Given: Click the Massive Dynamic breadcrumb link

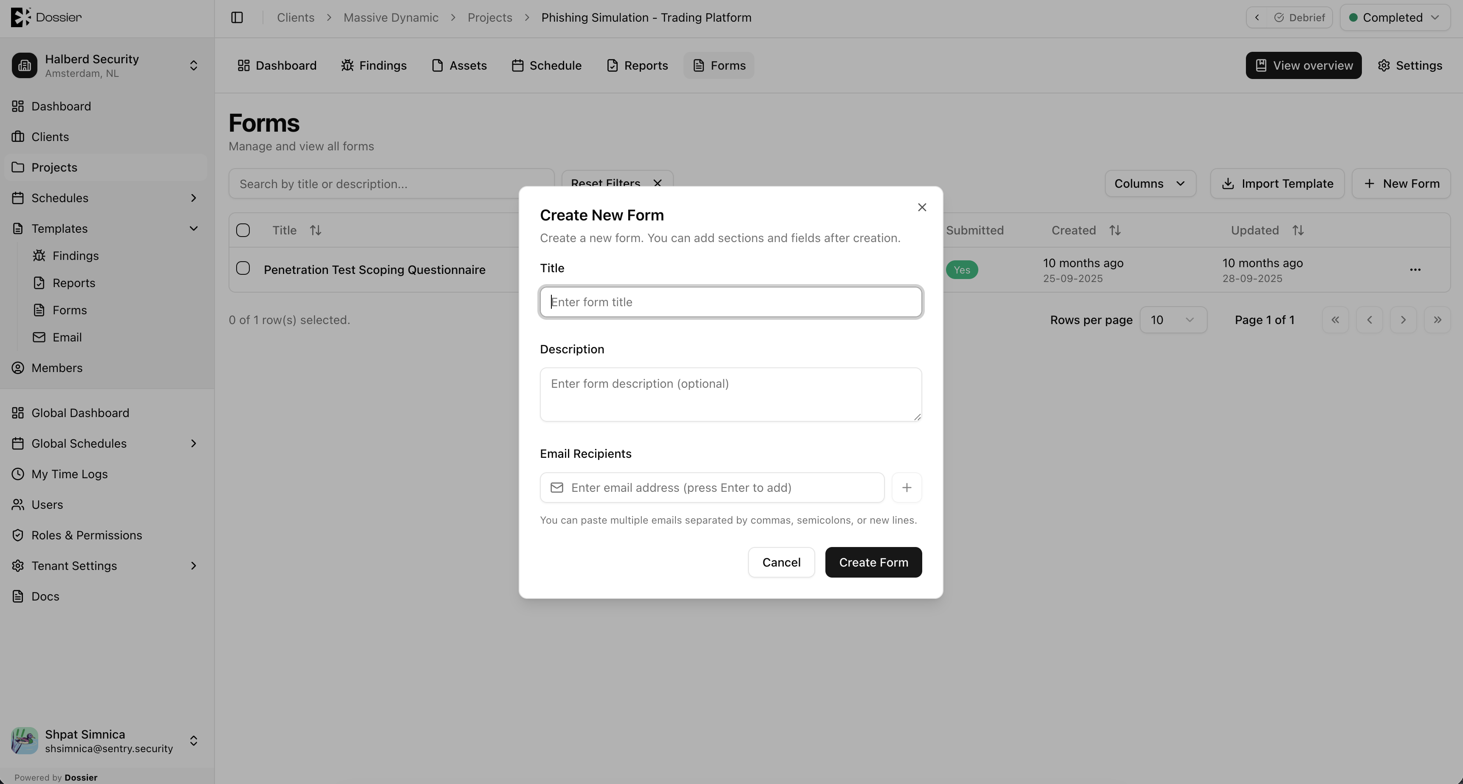Looking at the screenshot, I should (x=391, y=17).
